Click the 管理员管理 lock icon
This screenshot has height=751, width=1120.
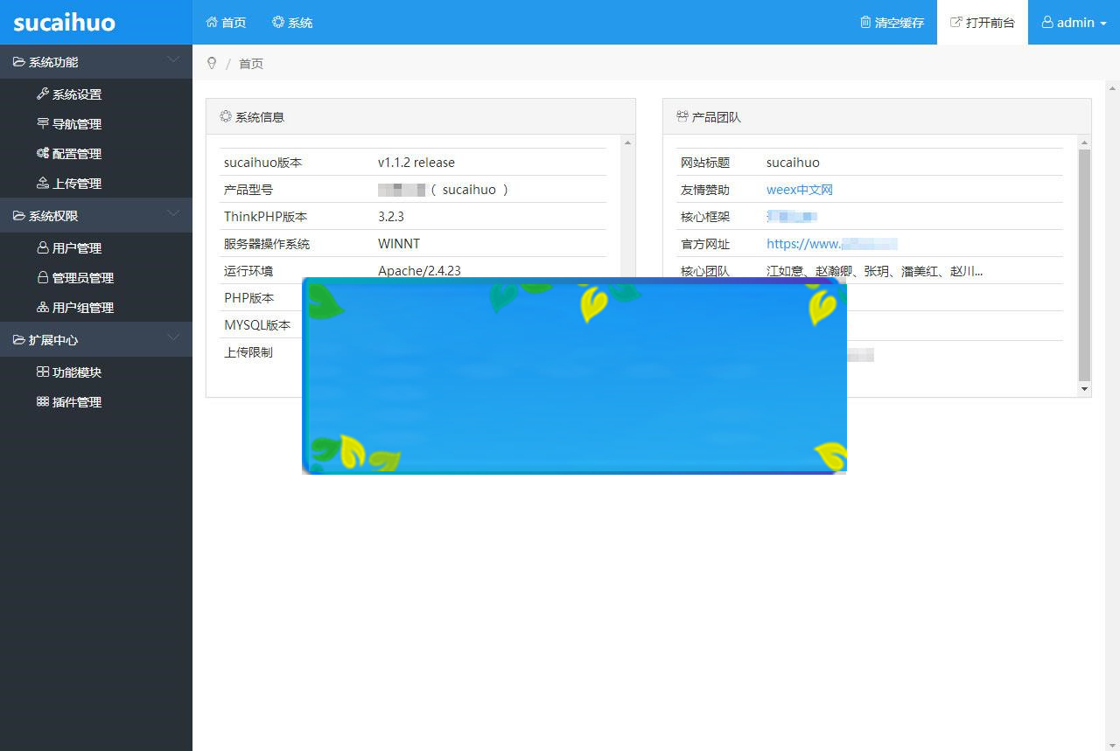(x=42, y=277)
